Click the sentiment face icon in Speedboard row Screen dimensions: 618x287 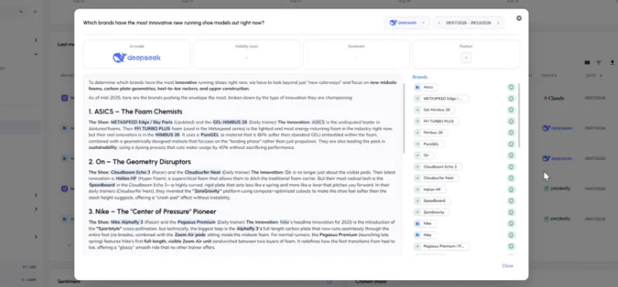tap(511, 201)
